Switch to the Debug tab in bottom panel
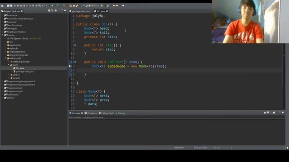The width and height of the screenshot is (289, 162). 120,113
